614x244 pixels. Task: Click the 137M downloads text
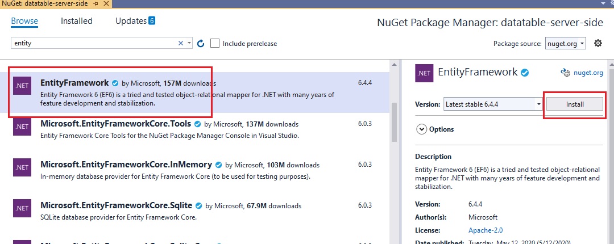pyautogui.click(x=272, y=124)
